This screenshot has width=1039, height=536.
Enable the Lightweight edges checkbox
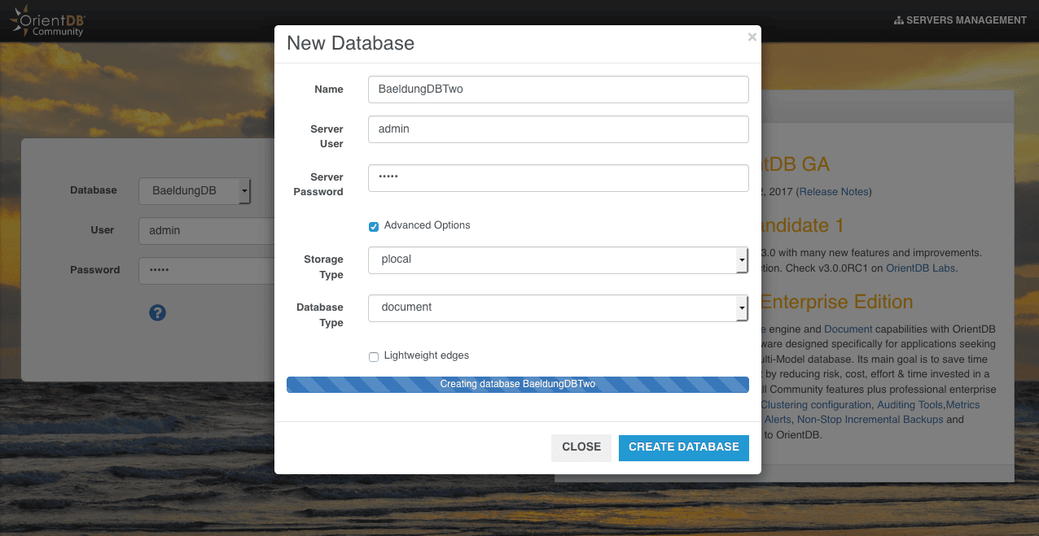(x=374, y=356)
